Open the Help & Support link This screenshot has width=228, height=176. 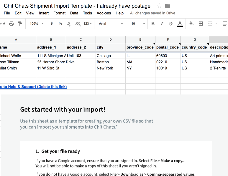point(33,87)
